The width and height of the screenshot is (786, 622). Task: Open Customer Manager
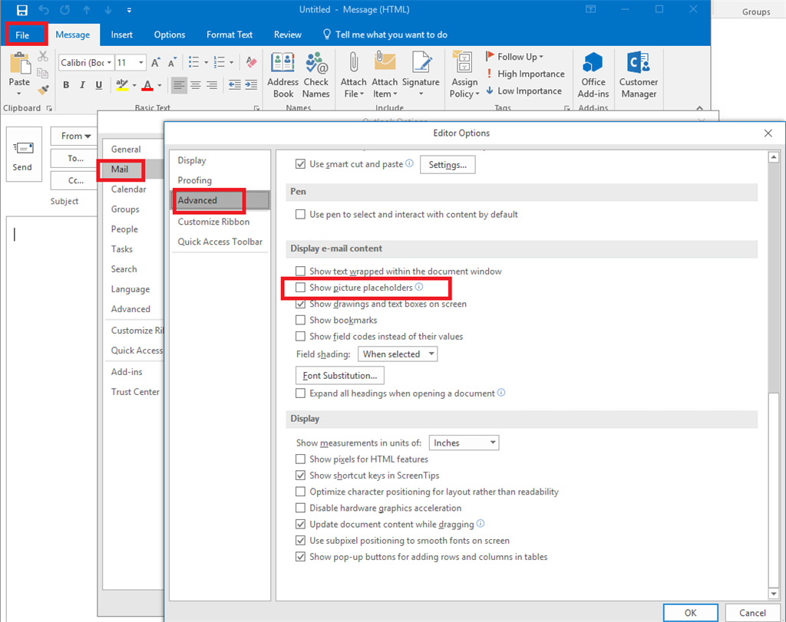(x=639, y=73)
